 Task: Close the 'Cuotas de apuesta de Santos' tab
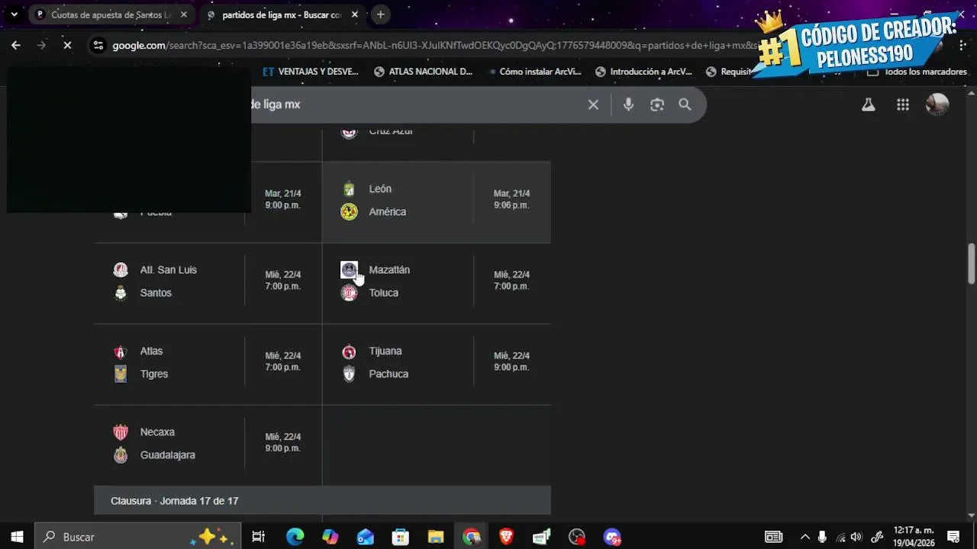(184, 14)
